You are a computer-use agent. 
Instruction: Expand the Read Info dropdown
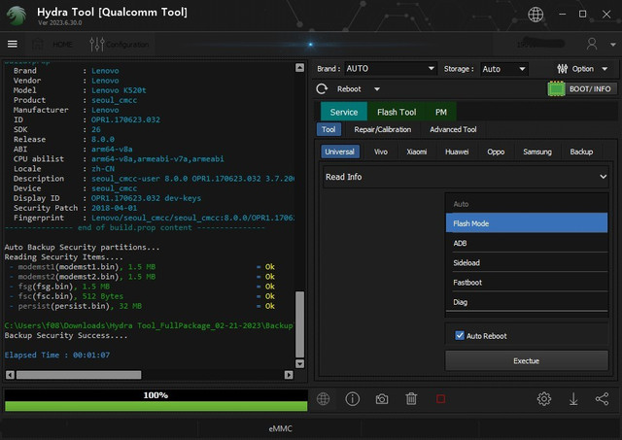click(466, 177)
